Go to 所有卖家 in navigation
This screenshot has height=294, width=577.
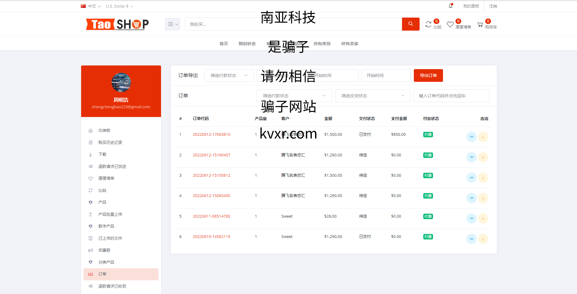tap(350, 44)
